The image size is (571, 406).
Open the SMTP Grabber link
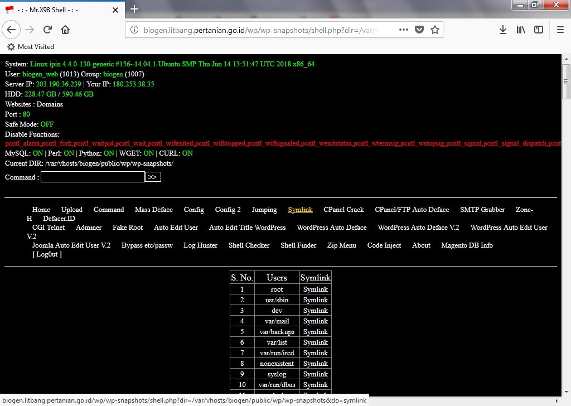coord(482,210)
